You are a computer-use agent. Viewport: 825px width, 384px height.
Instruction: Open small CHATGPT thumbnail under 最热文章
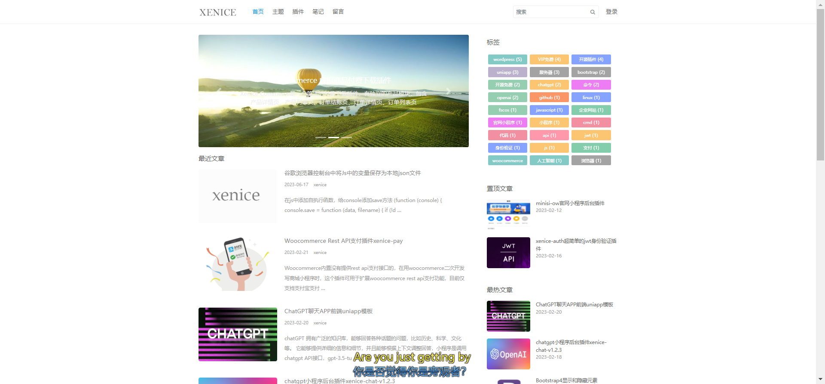tap(508, 316)
